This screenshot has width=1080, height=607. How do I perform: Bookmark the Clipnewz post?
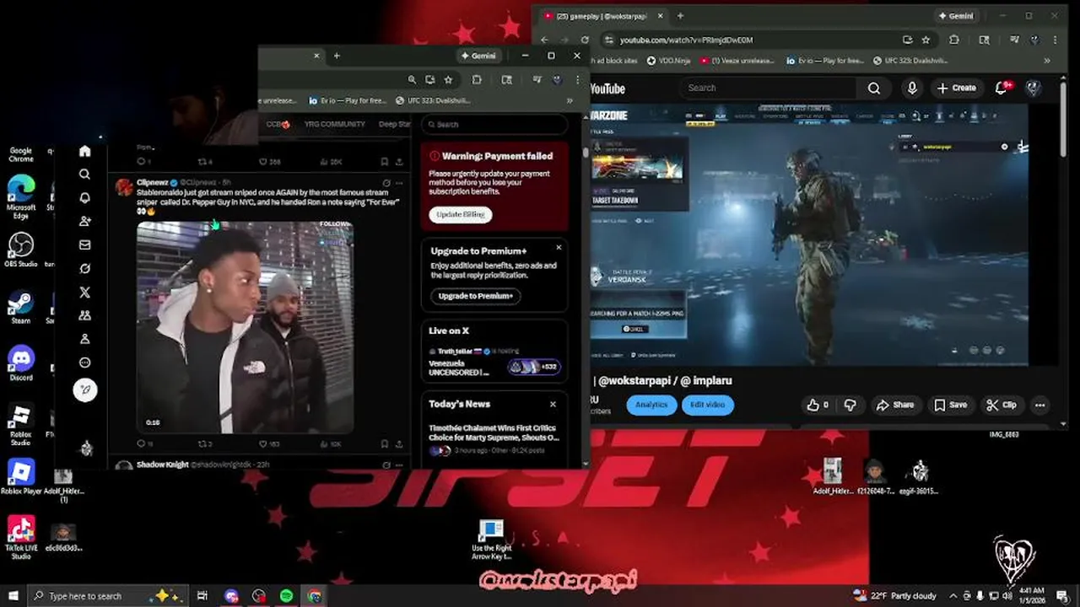384,443
